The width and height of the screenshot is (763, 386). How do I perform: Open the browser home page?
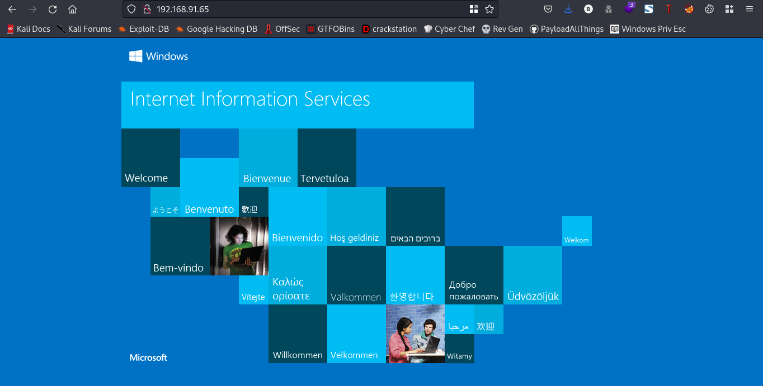72,9
